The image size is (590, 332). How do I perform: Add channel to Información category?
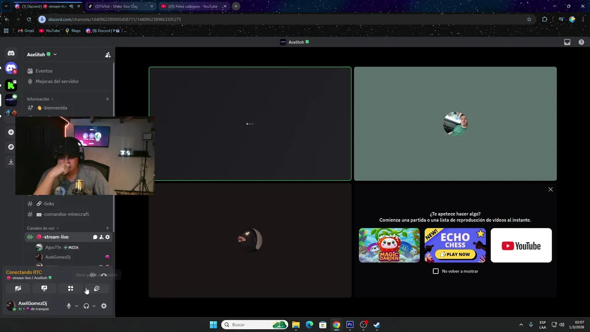tap(107, 99)
